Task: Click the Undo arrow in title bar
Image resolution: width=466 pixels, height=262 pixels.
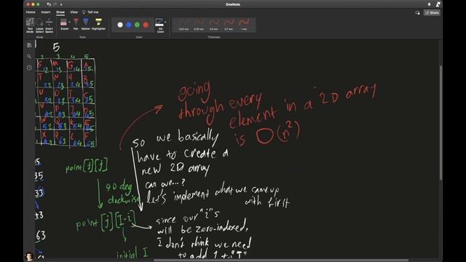Action: pyautogui.click(x=49, y=4)
